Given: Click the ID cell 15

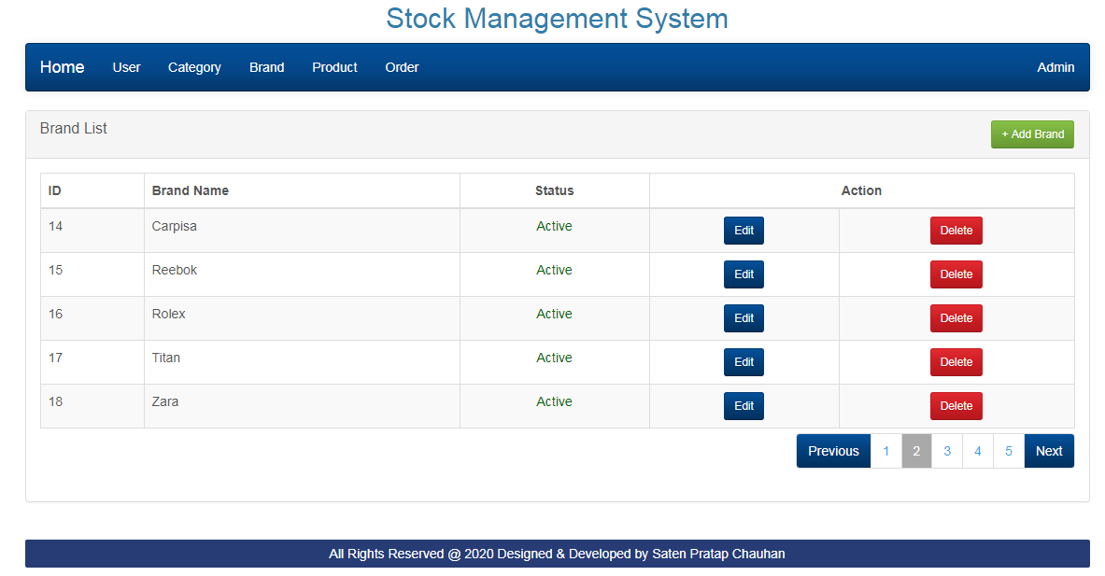Looking at the screenshot, I should click(x=92, y=274).
